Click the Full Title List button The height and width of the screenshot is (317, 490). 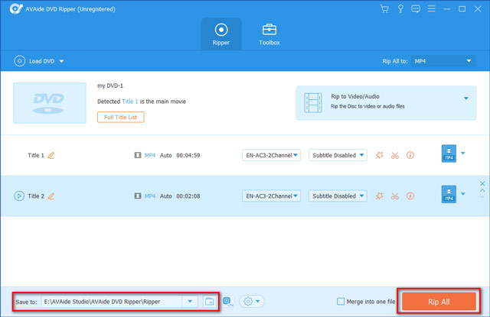point(120,117)
